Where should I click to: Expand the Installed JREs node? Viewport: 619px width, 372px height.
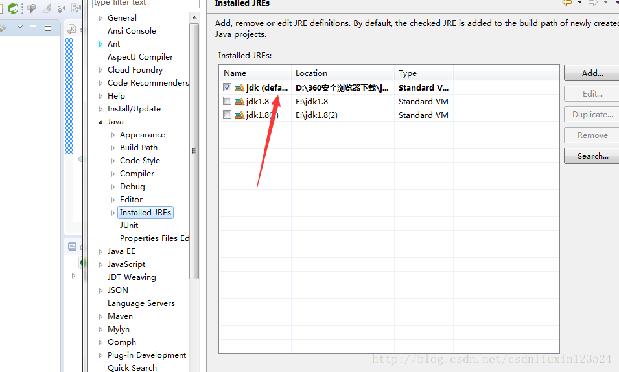(113, 213)
